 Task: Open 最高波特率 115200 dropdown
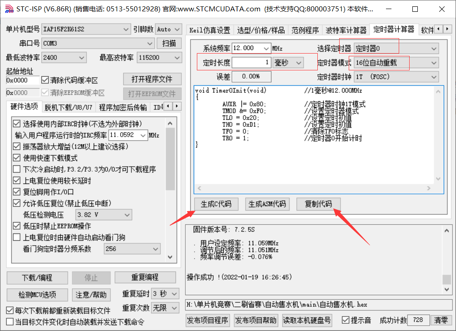pyautogui.click(x=160, y=58)
